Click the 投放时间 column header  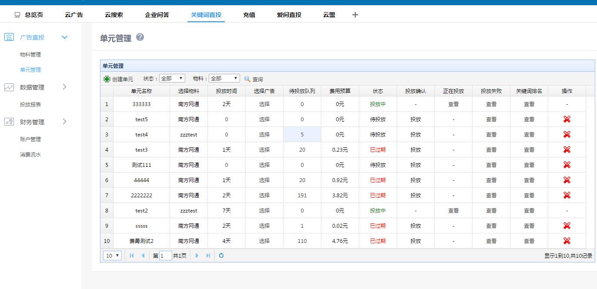point(227,91)
